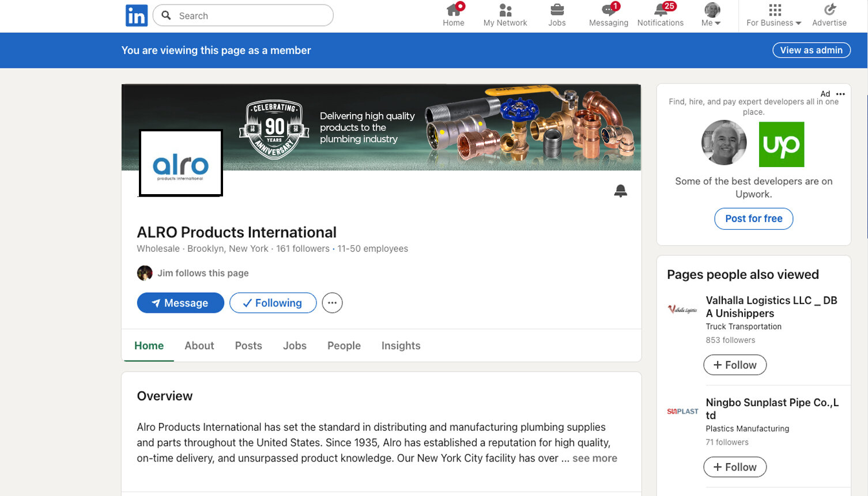Image resolution: width=868 pixels, height=496 pixels.
Task: Click View as admin button
Action: pos(812,50)
